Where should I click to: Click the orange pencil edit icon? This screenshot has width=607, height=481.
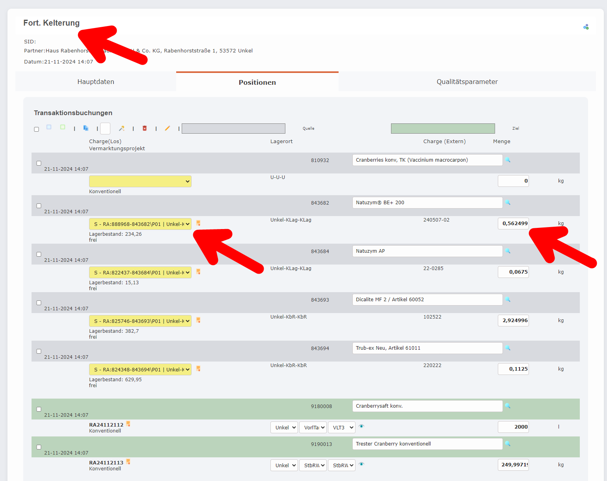click(168, 128)
